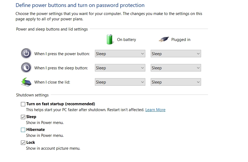Click the power button icon

(26, 54)
